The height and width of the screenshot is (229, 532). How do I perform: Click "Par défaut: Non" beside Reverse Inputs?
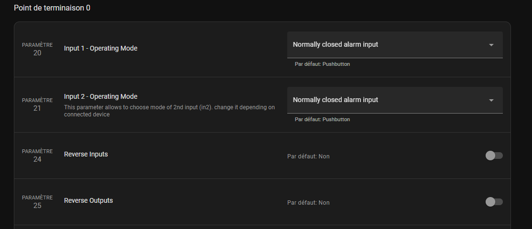click(x=308, y=156)
